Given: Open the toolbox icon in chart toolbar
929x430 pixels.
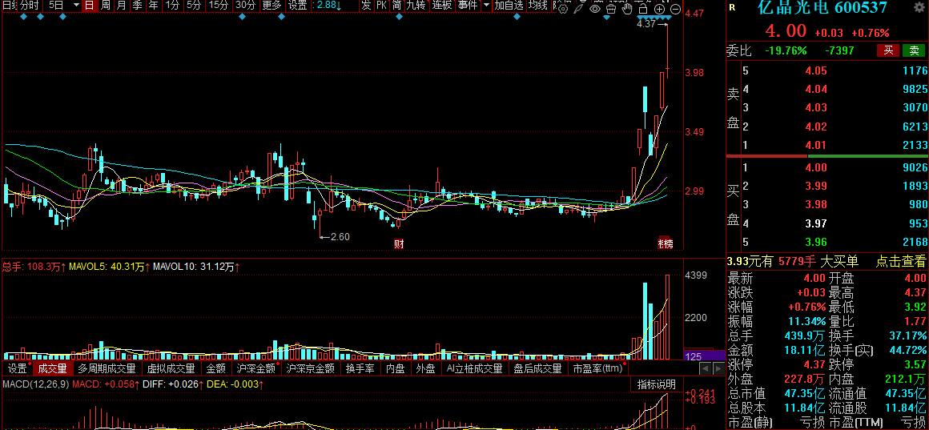Looking at the screenshot, I should pos(611,9).
